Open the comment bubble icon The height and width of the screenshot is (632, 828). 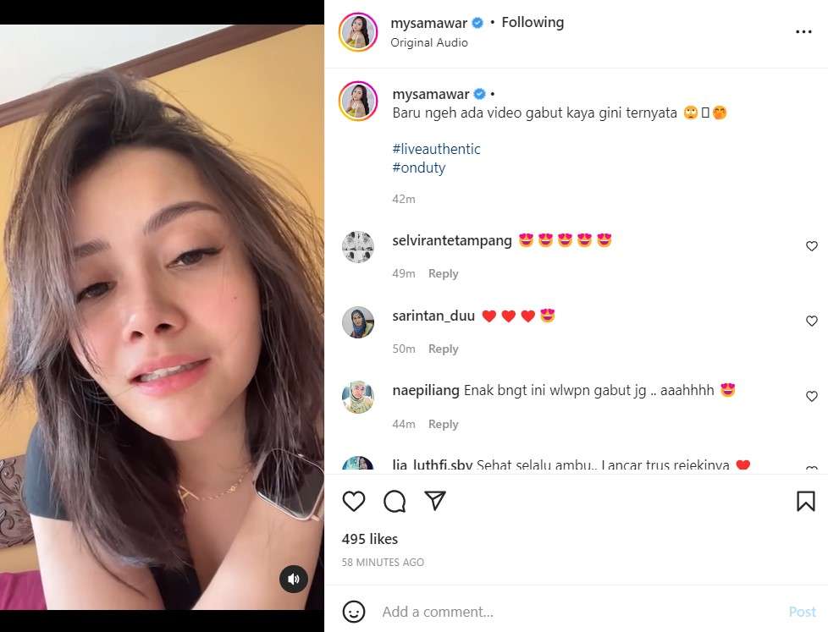(x=395, y=502)
